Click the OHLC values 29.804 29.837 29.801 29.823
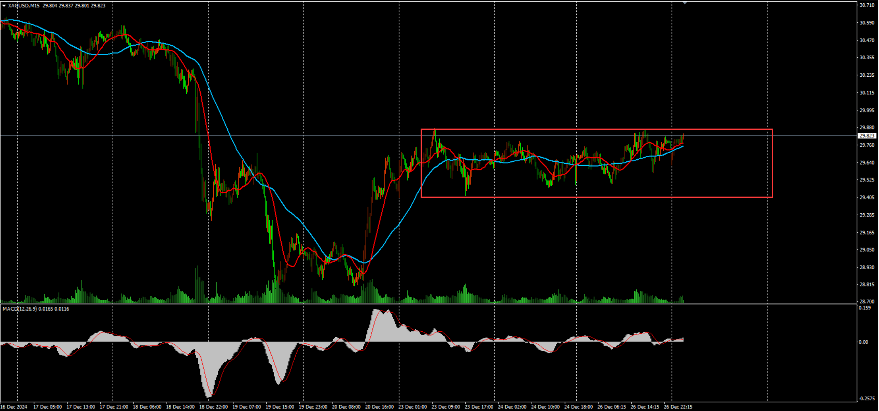879x411 pixels. point(74,6)
